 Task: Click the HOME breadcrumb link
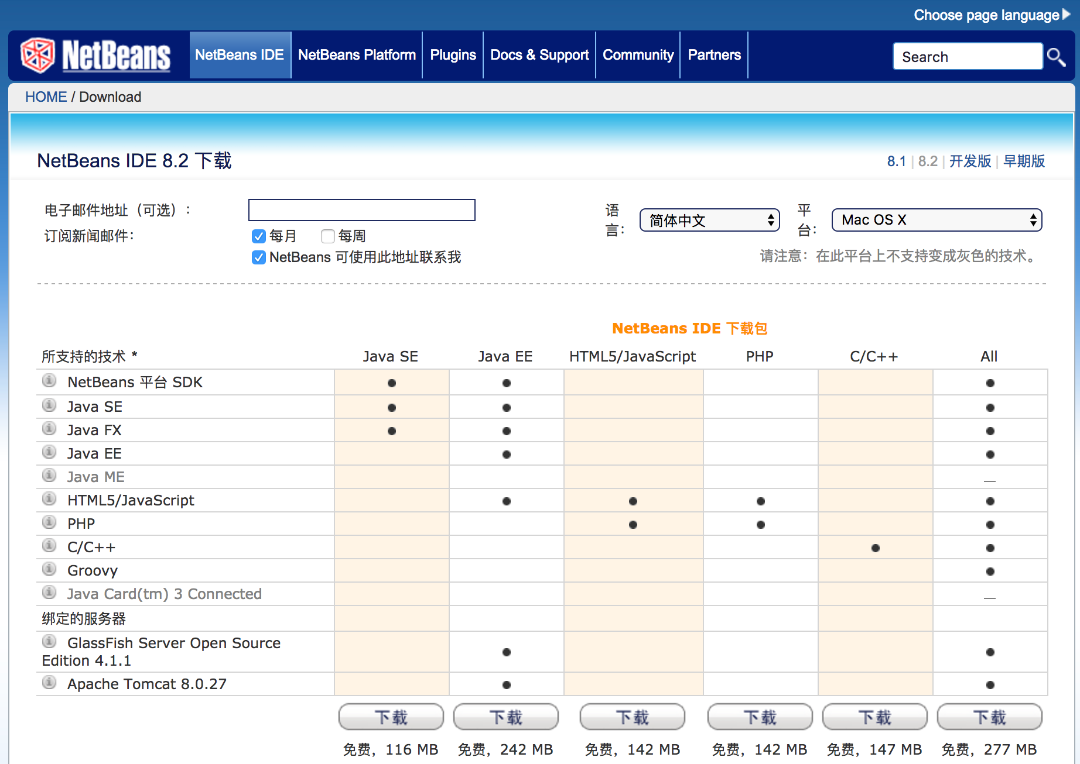coord(46,97)
